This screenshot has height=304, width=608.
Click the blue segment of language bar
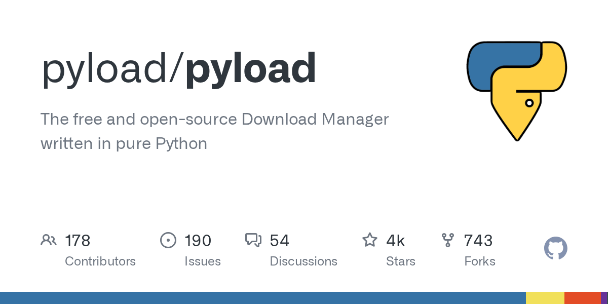click(262, 298)
